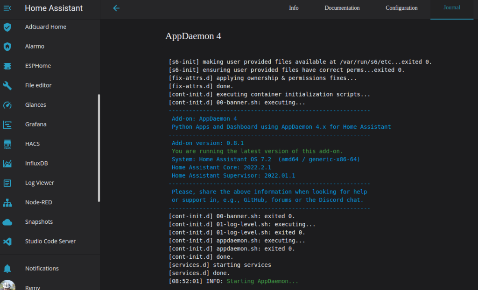Image resolution: width=478 pixels, height=290 pixels.
Task: Click 'Add-on: AppDaemon 4' log line
Action: point(204,119)
